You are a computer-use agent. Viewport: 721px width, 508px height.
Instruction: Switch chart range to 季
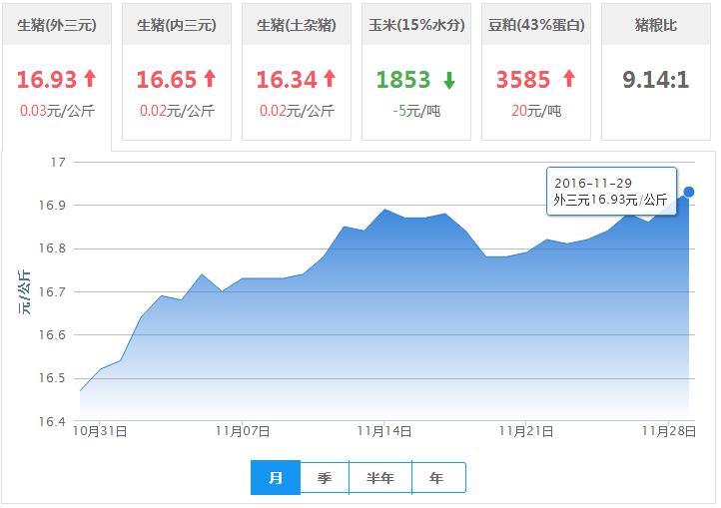coord(325,478)
